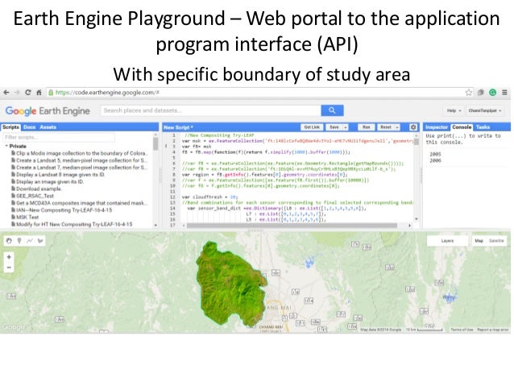The width and height of the screenshot is (514, 386).
Task: Open the Reset dropdown arrow
Action: [397, 127]
